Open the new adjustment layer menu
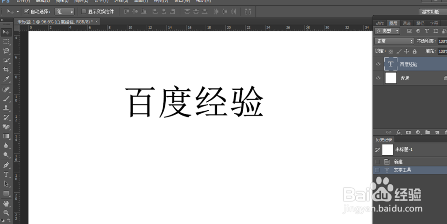Screen dimensions: 447x224 pyautogui.click(x=418, y=133)
